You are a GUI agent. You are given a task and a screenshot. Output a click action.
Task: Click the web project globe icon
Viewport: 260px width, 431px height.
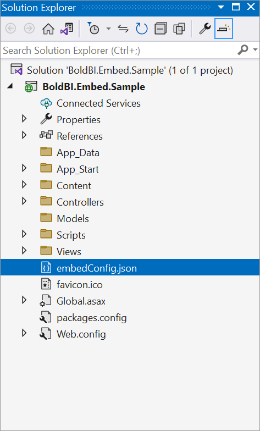pyautogui.click(x=31, y=87)
